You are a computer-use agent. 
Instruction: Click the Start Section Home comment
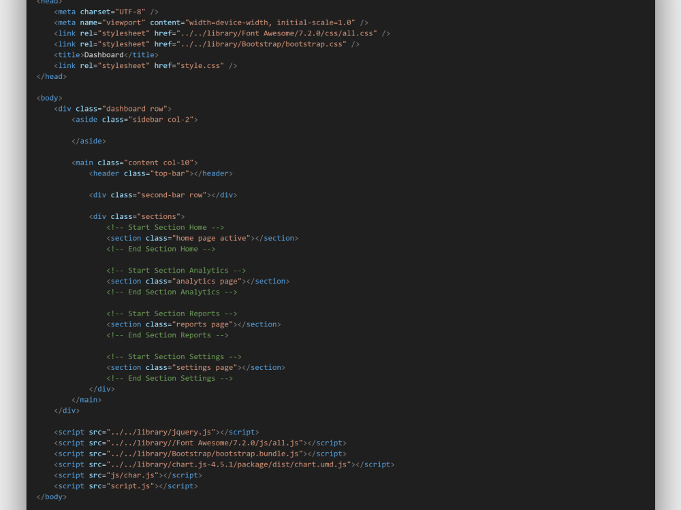tap(165, 227)
